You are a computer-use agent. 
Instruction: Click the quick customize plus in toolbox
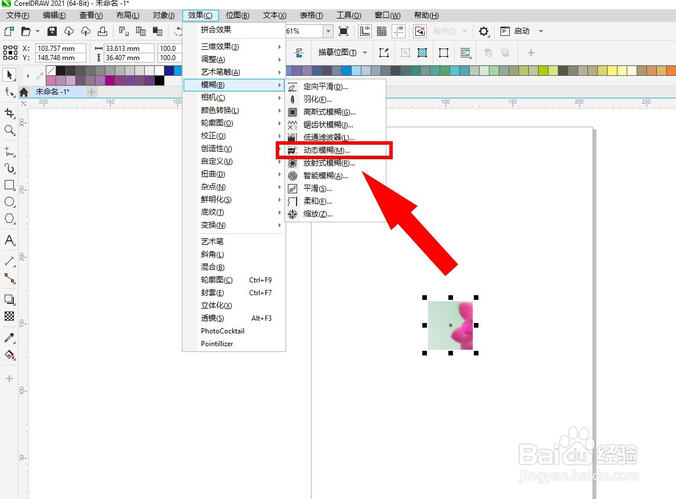tap(9, 379)
